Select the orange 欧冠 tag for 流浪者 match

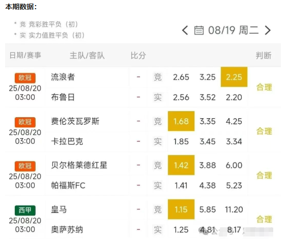(x=25, y=78)
